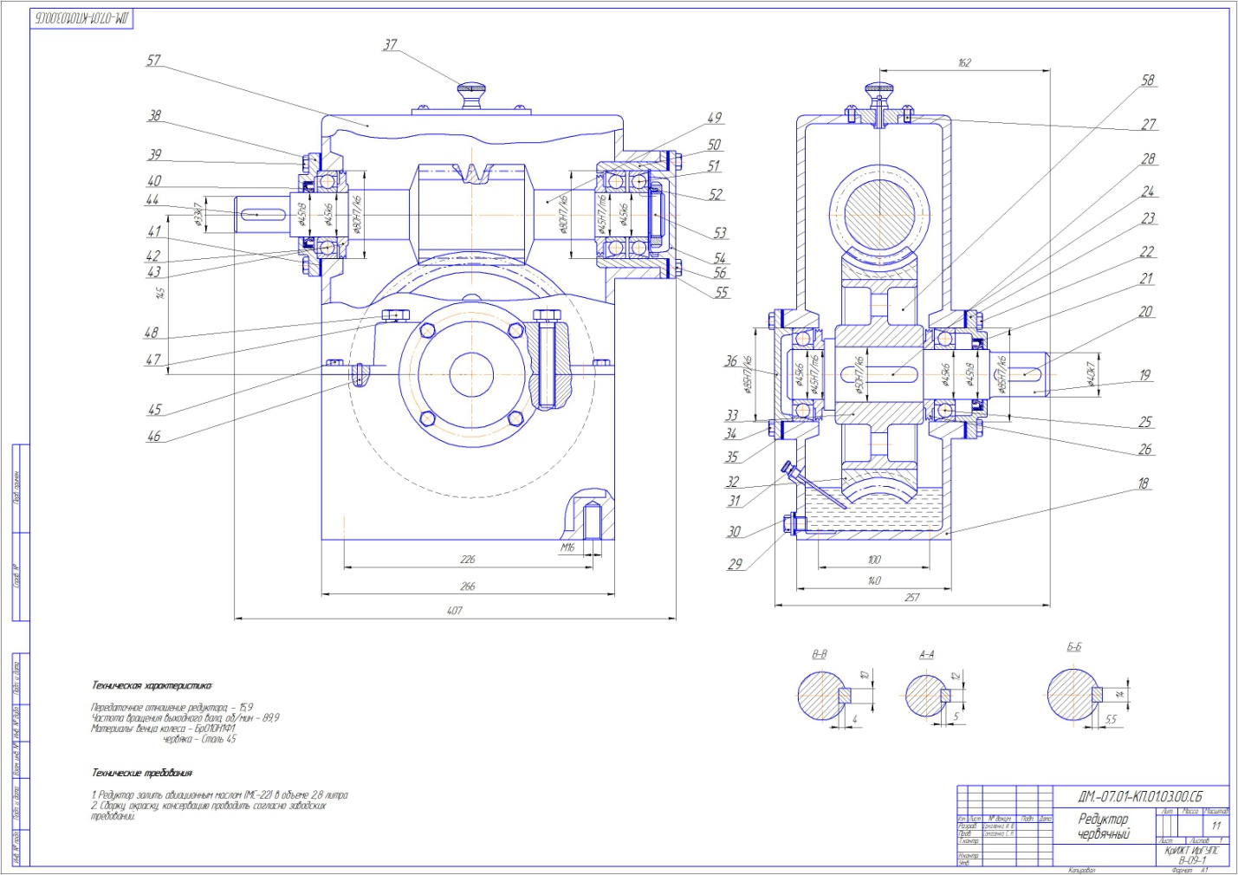Select the 'Масса' header cell

tap(1190, 812)
